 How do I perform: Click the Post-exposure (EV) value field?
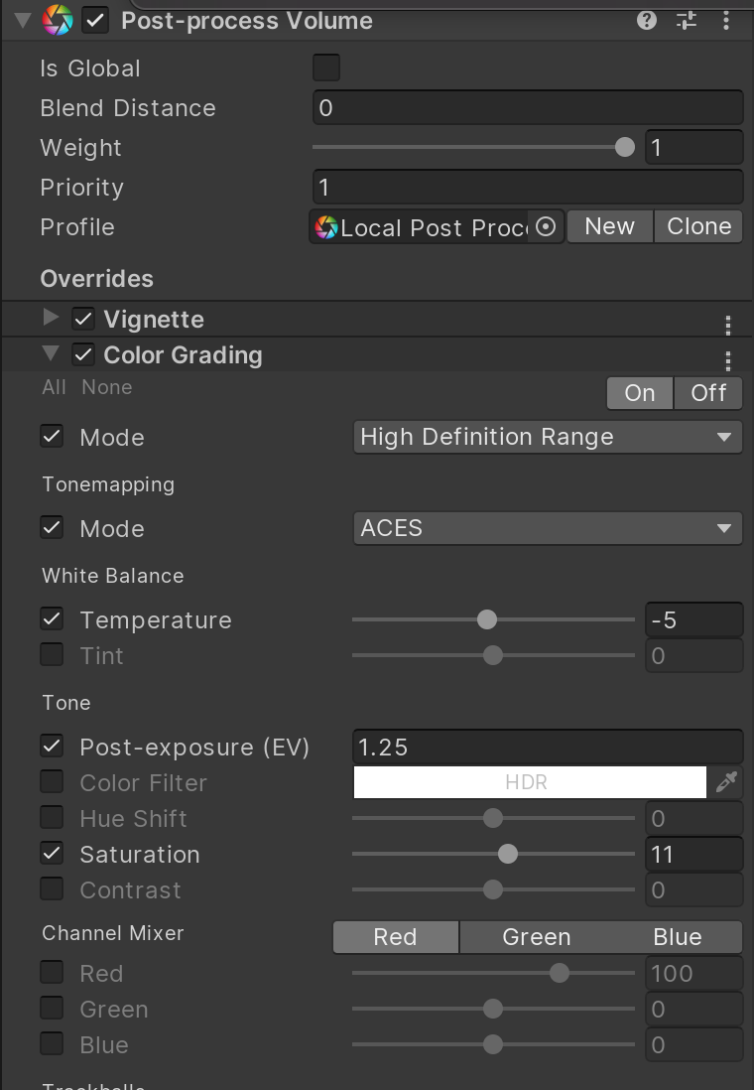click(548, 747)
